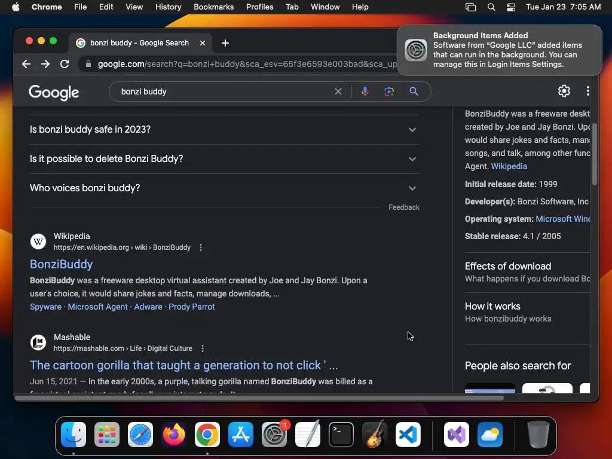This screenshot has height=459, width=612.
Task: Open Google quick settings gear
Action: (x=564, y=91)
